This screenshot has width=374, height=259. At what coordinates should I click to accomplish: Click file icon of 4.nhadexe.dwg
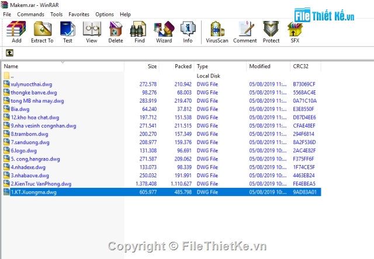(x=6, y=167)
